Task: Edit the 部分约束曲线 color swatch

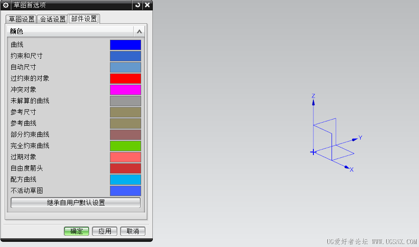Action: pyautogui.click(x=126, y=135)
